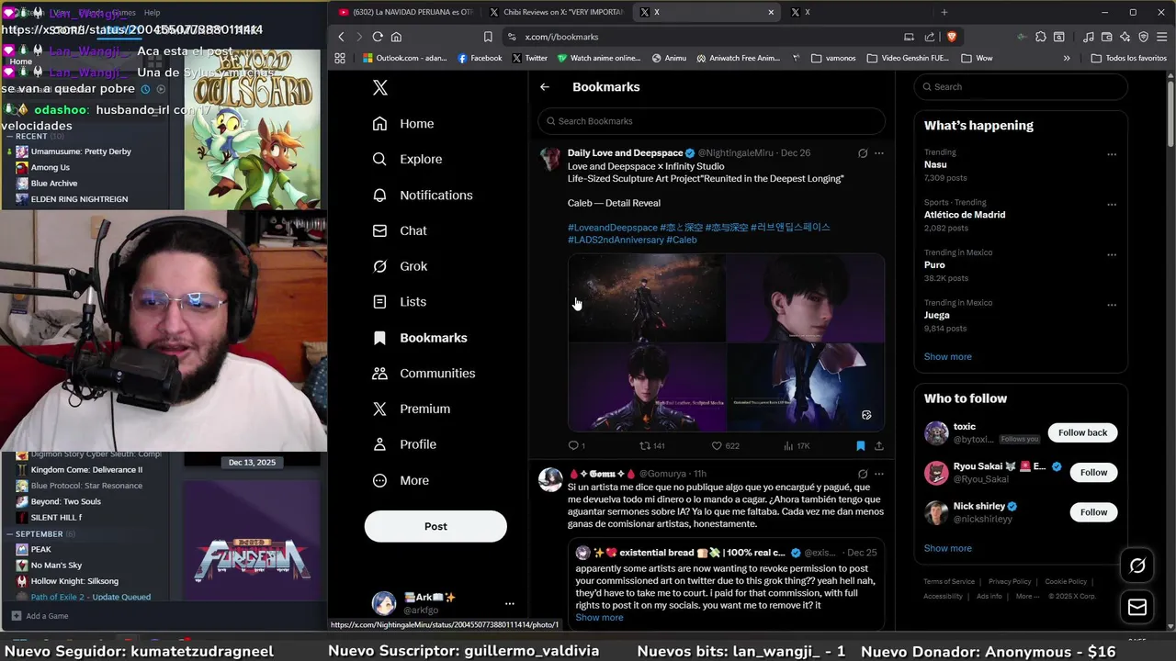Open the Chat section
This screenshot has width=1176, height=661.
point(400,230)
